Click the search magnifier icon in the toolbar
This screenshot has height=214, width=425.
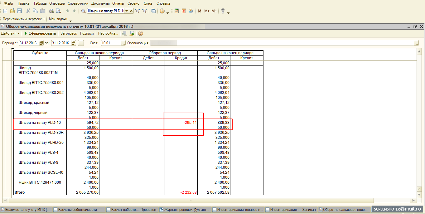pos(83,11)
